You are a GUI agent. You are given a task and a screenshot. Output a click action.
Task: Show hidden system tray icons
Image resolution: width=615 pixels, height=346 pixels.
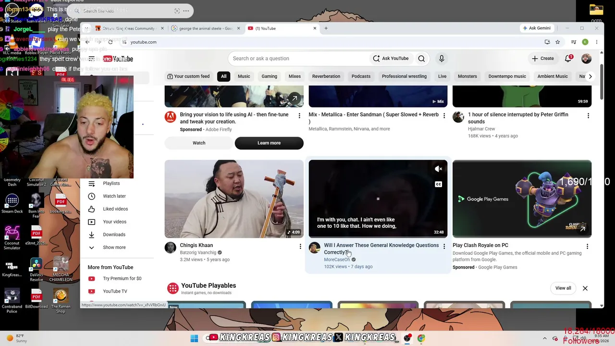tap(544, 338)
